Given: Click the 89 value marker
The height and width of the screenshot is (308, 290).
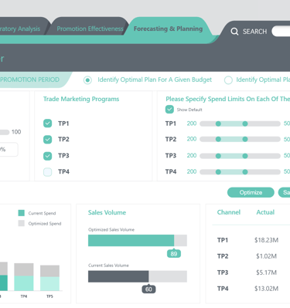Looking at the screenshot, I should click(174, 254).
